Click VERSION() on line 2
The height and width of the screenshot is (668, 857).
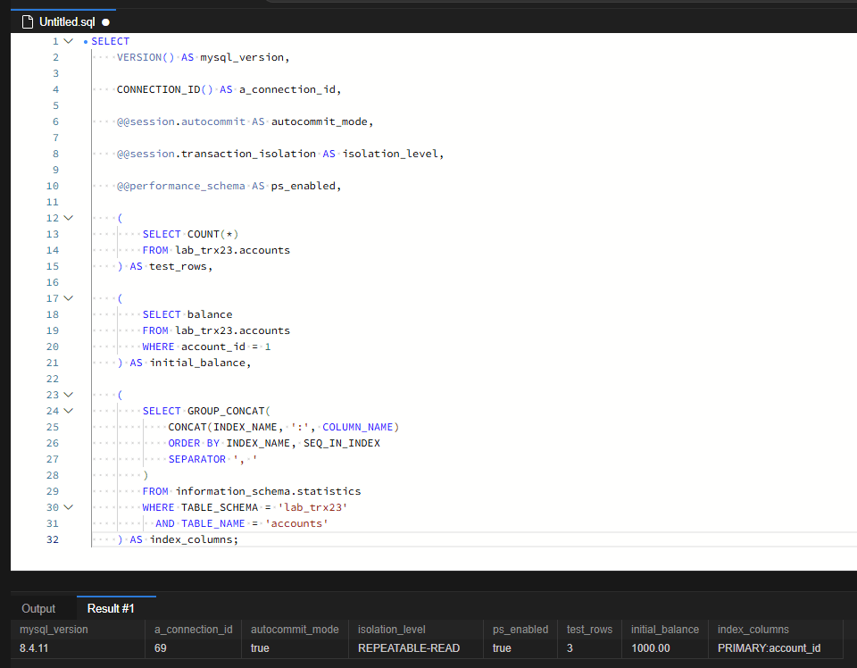tap(146, 57)
